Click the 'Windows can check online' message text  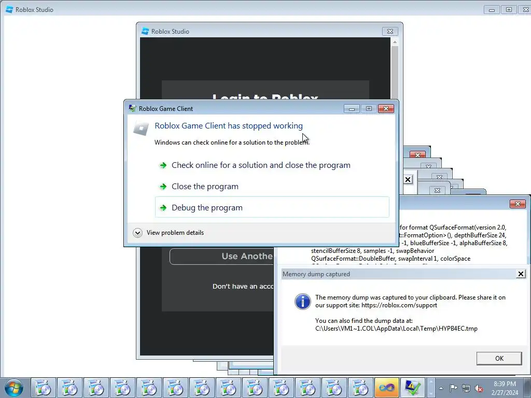pos(232,143)
